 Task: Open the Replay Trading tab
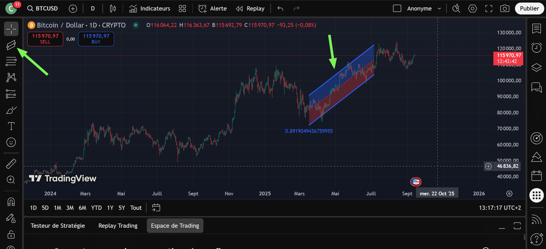click(118, 226)
